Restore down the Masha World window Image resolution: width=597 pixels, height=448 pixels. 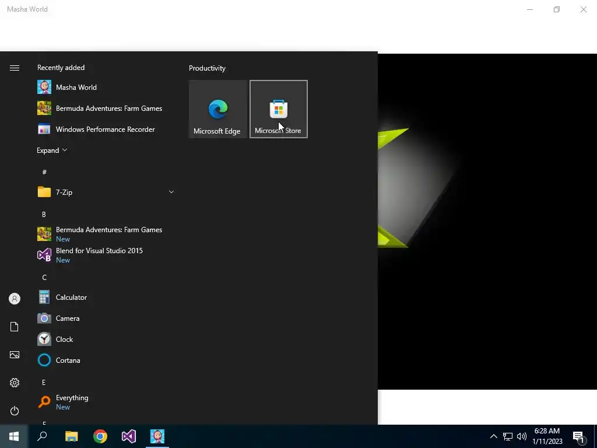(557, 9)
